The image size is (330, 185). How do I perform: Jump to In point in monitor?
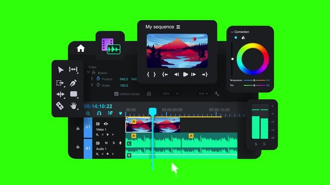165,75
